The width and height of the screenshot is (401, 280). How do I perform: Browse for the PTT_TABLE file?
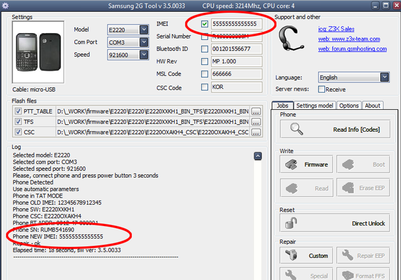pyautogui.click(x=255, y=112)
